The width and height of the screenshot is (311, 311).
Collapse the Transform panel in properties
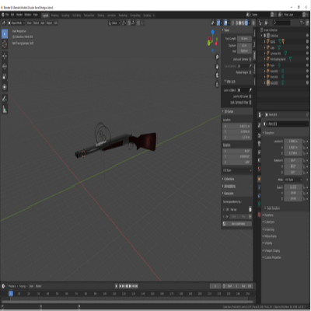pos(269,133)
